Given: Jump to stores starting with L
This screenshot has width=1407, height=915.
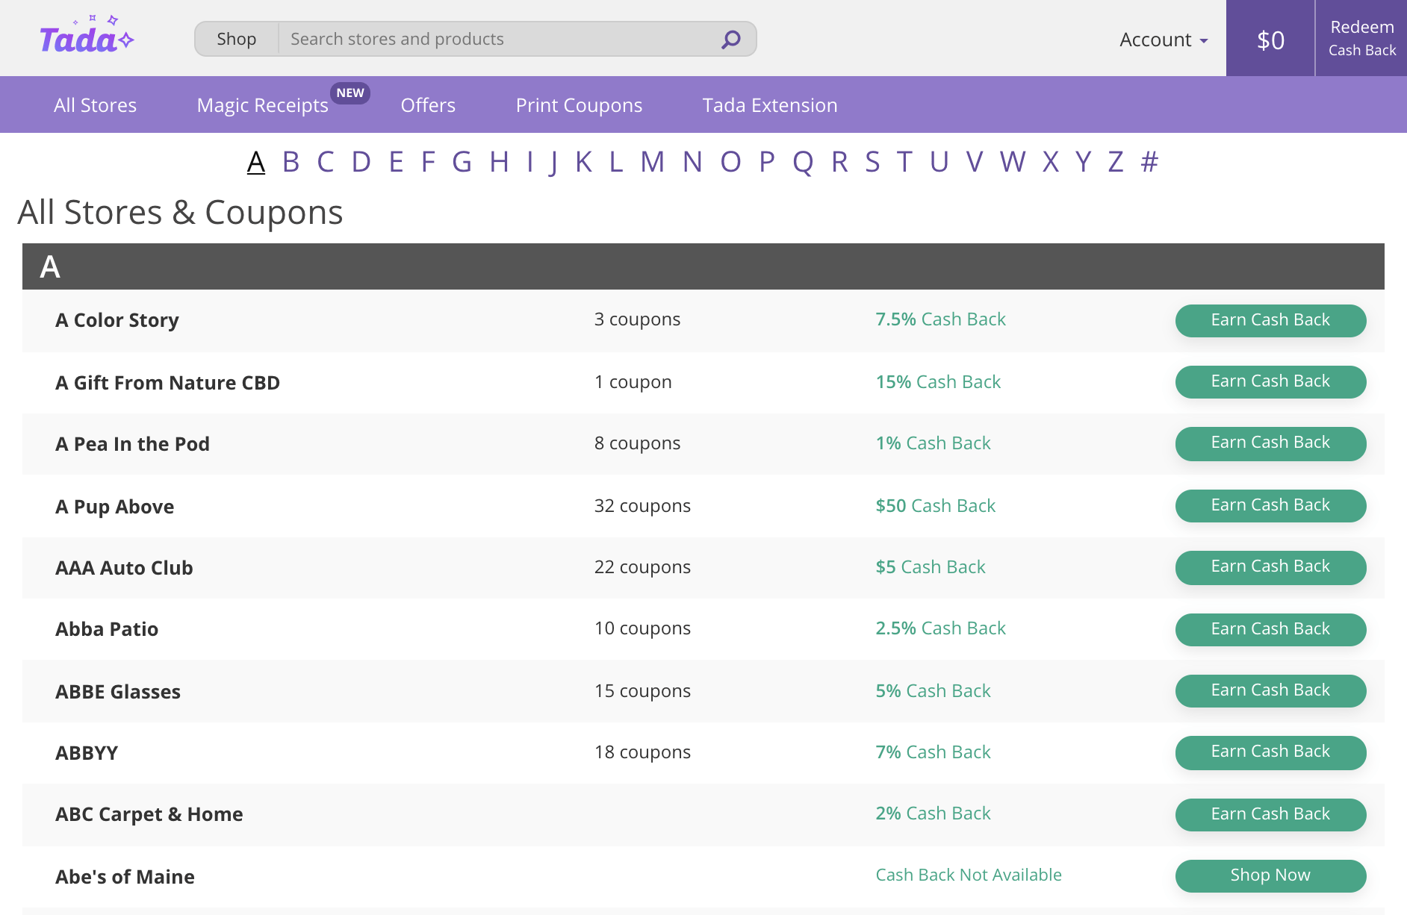Looking at the screenshot, I should pos(616,161).
